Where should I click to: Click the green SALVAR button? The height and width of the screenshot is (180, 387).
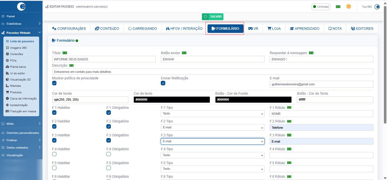click(213, 16)
